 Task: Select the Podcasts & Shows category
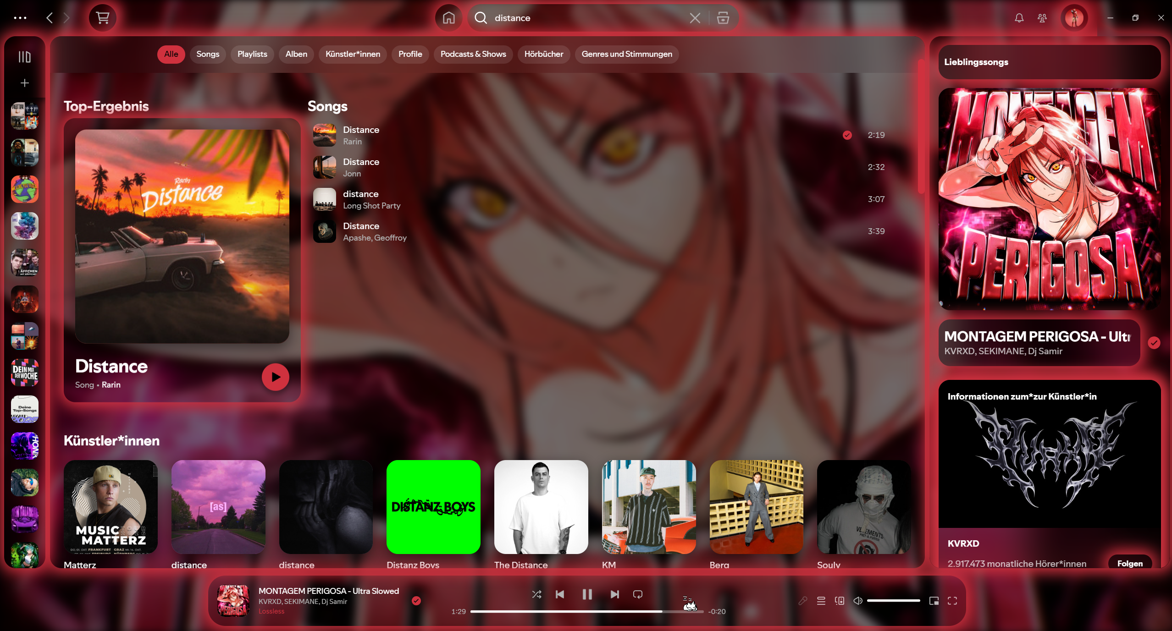point(473,54)
